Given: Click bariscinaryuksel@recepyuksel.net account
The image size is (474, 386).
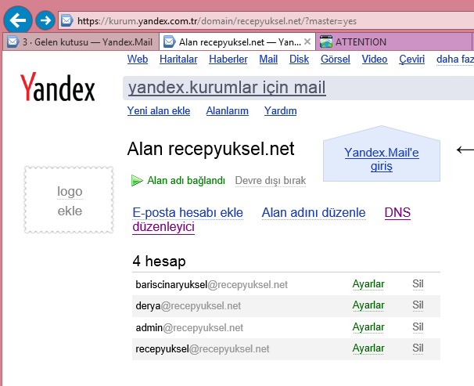Looking at the screenshot, I should (212, 285).
